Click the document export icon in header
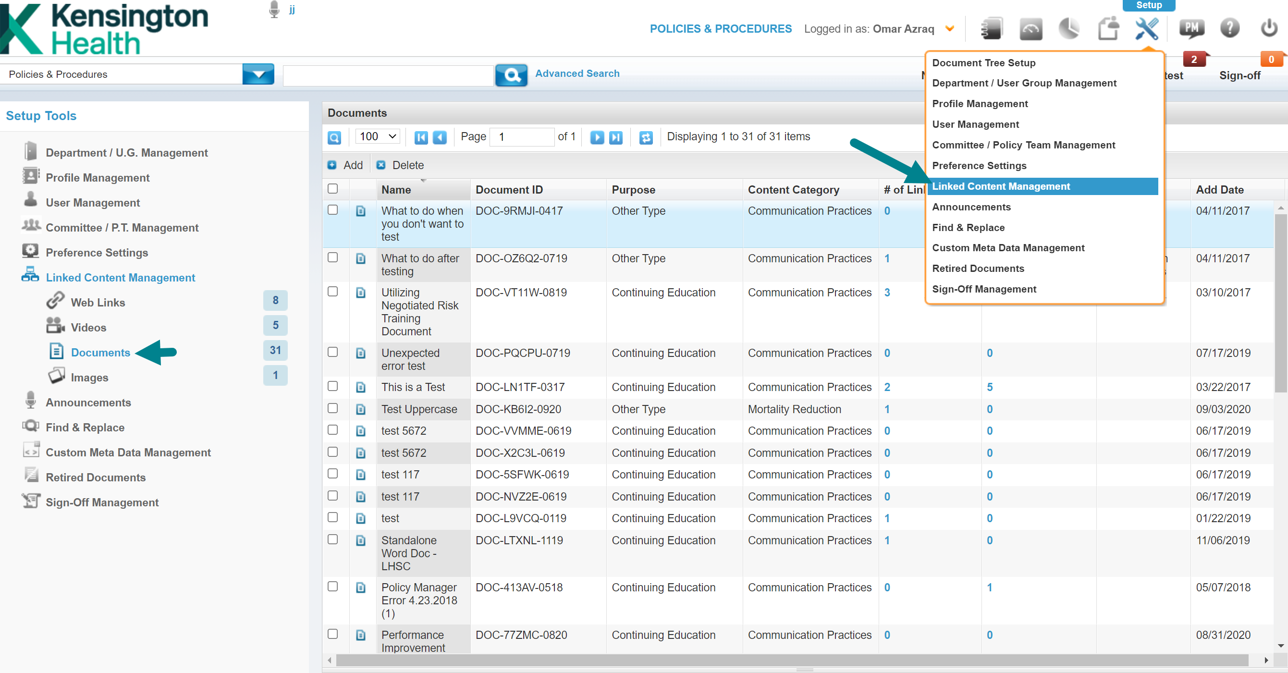 pyautogui.click(x=1108, y=28)
